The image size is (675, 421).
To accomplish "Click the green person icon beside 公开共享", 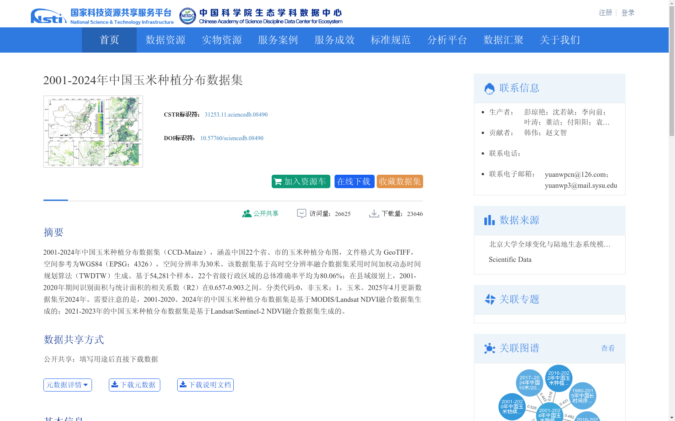I will click(x=247, y=213).
